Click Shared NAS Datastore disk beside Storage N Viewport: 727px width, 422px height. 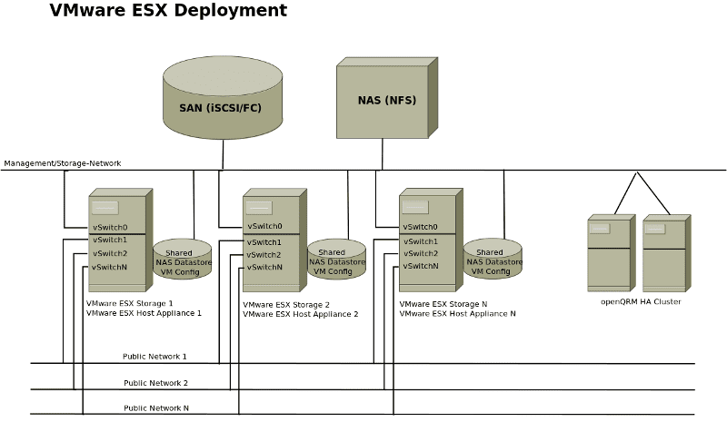[493, 259]
